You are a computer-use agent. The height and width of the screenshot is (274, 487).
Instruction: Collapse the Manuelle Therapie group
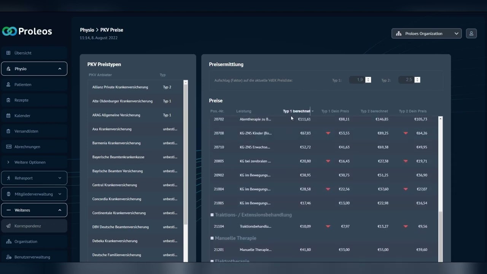tap(212, 238)
